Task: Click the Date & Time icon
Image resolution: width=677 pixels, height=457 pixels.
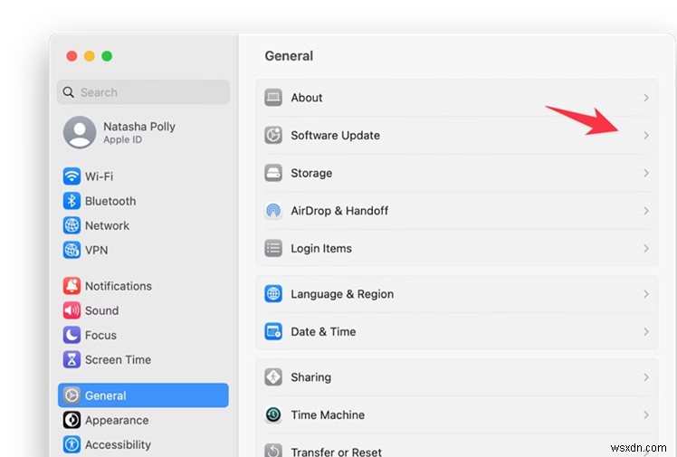Action: click(273, 331)
